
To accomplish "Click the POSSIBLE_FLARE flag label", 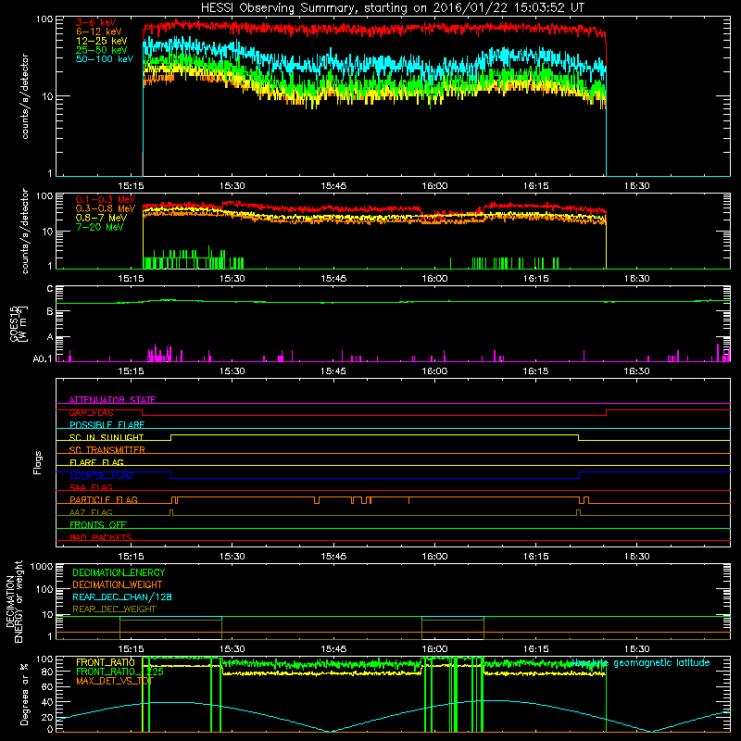I will click(x=107, y=425).
